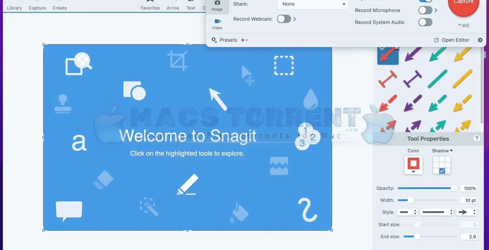The width and height of the screenshot is (489, 250).
Task: Select the Video capture tab
Action: pyautogui.click(x=217, y=24)
